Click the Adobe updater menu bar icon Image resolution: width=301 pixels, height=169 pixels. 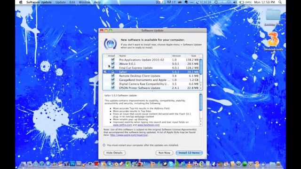click(x=172, y=2)
